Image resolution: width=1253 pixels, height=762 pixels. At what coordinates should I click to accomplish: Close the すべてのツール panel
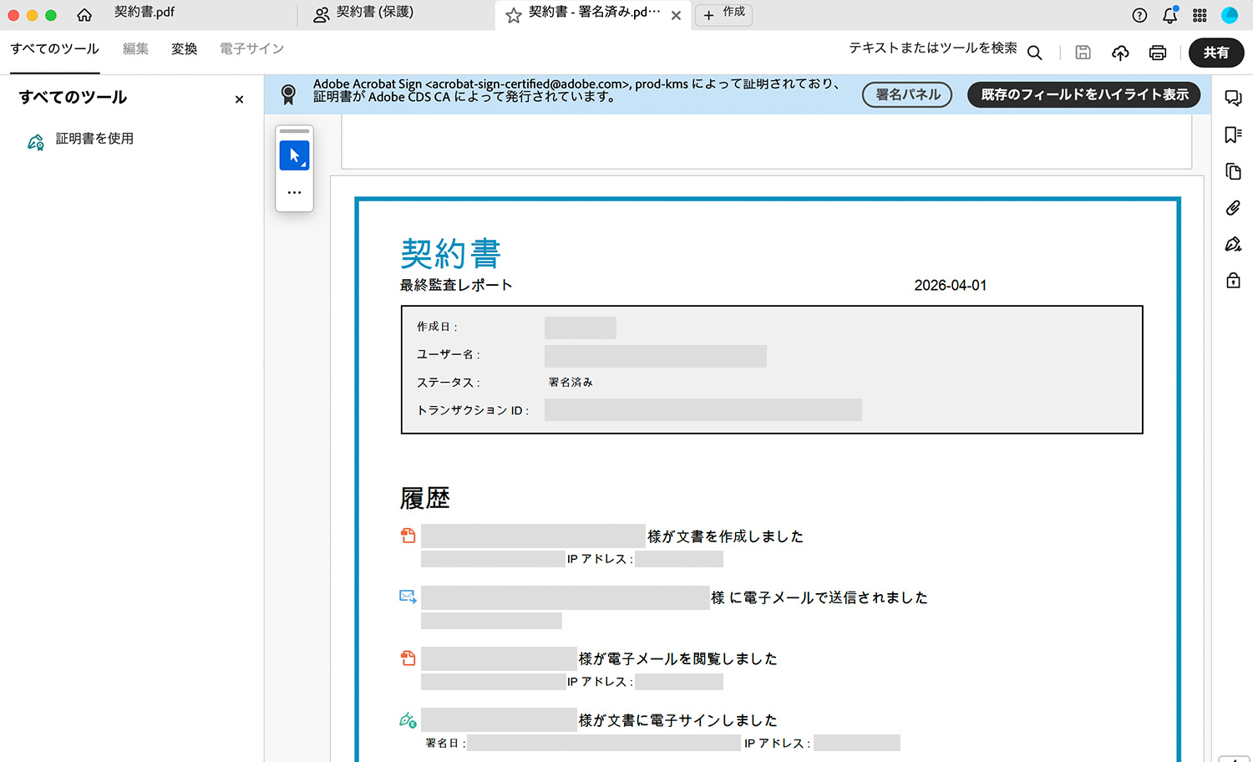(240, 99)
